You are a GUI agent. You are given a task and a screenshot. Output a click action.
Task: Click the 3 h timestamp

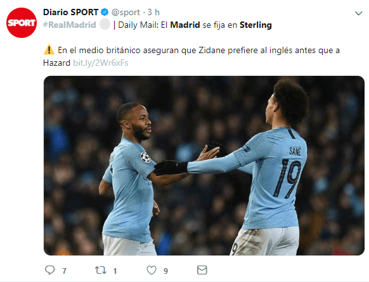[153, 12]
